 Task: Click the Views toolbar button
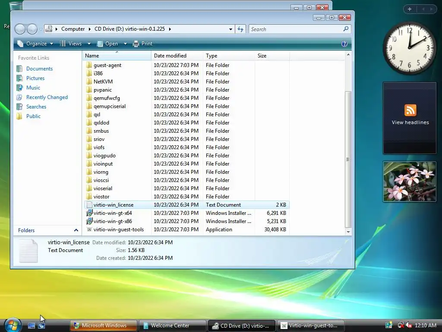[71, 44]
